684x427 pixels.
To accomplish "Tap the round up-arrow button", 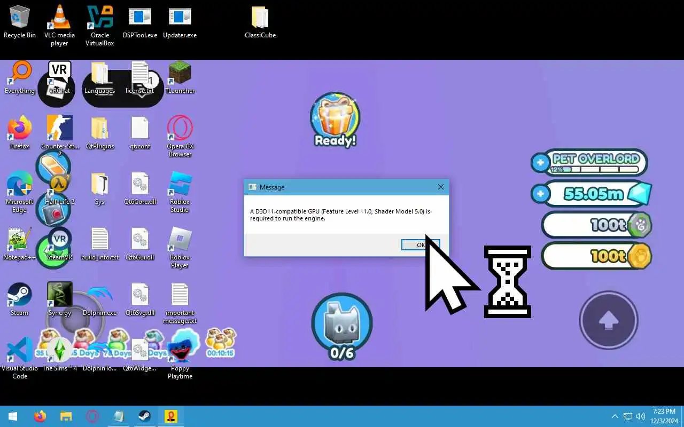I will (609, 320).
